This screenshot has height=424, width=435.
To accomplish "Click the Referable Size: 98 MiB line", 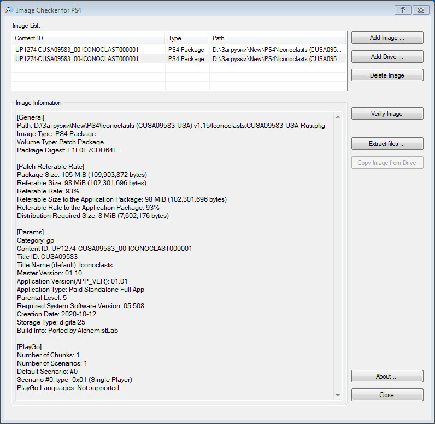I will [81, 182].
